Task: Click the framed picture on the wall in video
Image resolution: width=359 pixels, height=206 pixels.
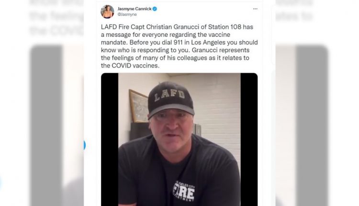Action: (138, 106)
